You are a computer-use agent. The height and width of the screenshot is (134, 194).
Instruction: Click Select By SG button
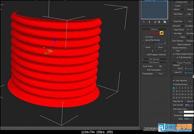click(x=178, y=101)
